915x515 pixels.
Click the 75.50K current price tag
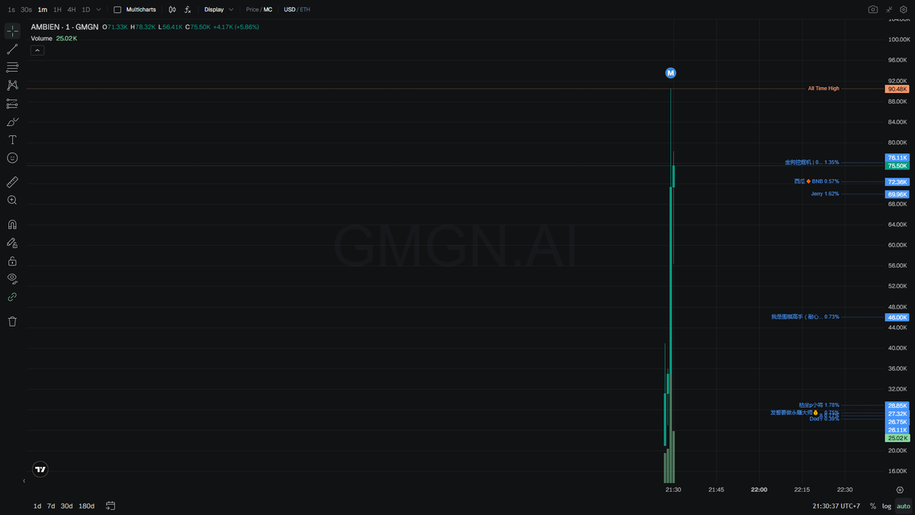[x=897, y=166]
